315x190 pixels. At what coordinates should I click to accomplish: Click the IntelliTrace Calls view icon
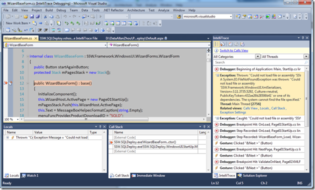pos(222,44)
